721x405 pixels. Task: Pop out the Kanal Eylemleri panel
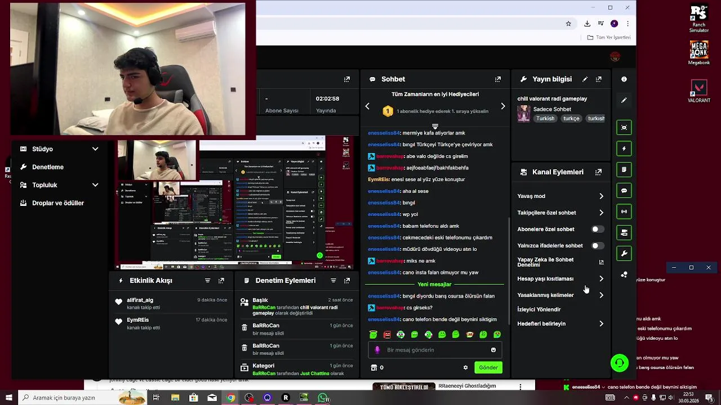click(x=599, y=172)
